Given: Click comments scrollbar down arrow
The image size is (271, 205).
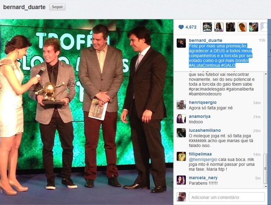Looking at the screenshot, I should (266, 187).
